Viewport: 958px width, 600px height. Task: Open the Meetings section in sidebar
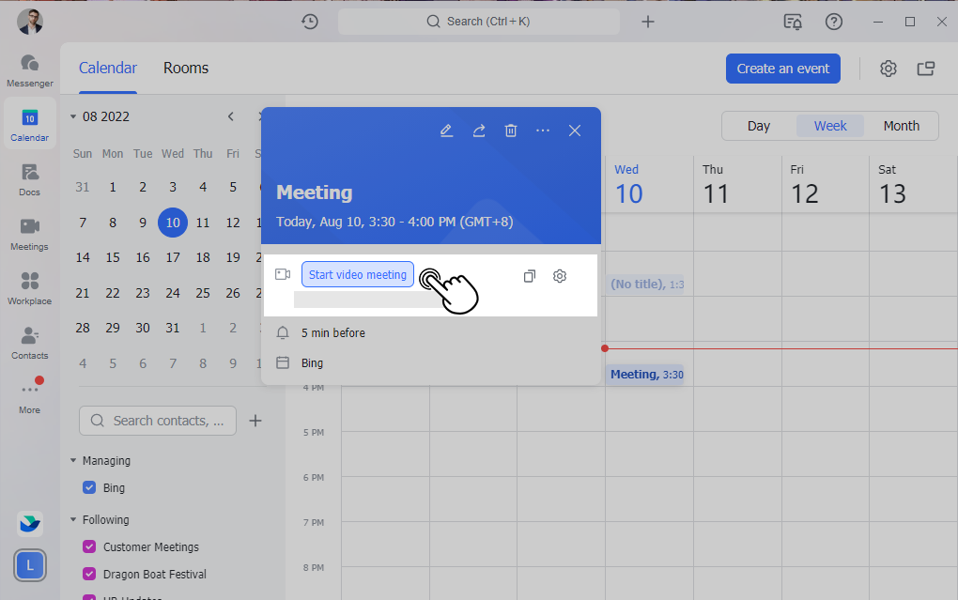29,234
